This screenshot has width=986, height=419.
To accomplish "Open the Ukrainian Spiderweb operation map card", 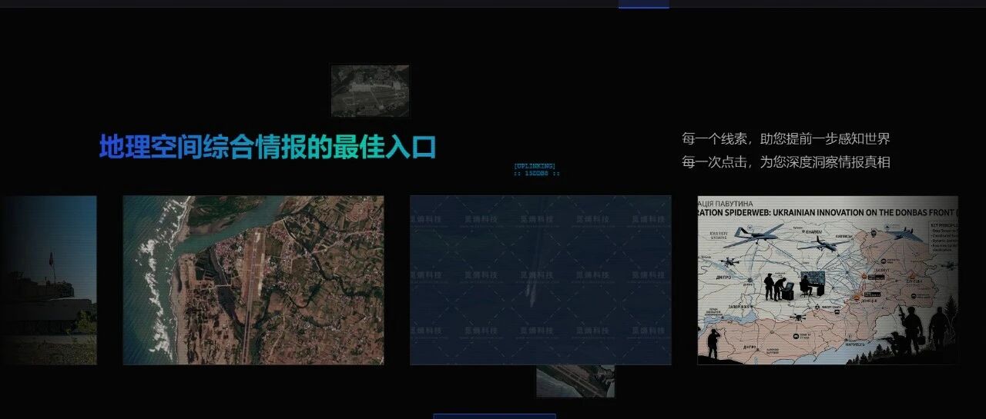I will click(x=828, y=280).
